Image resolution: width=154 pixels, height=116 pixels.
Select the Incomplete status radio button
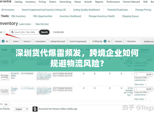(x=33, y=41)
